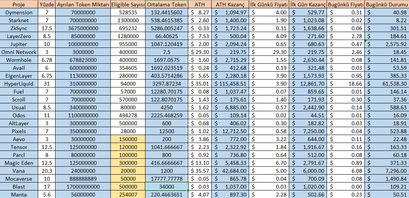Select the Ayrılan Token Miktarı header
Image resolution: width=409 pixels, height=198 pixels.
[83, 5]
